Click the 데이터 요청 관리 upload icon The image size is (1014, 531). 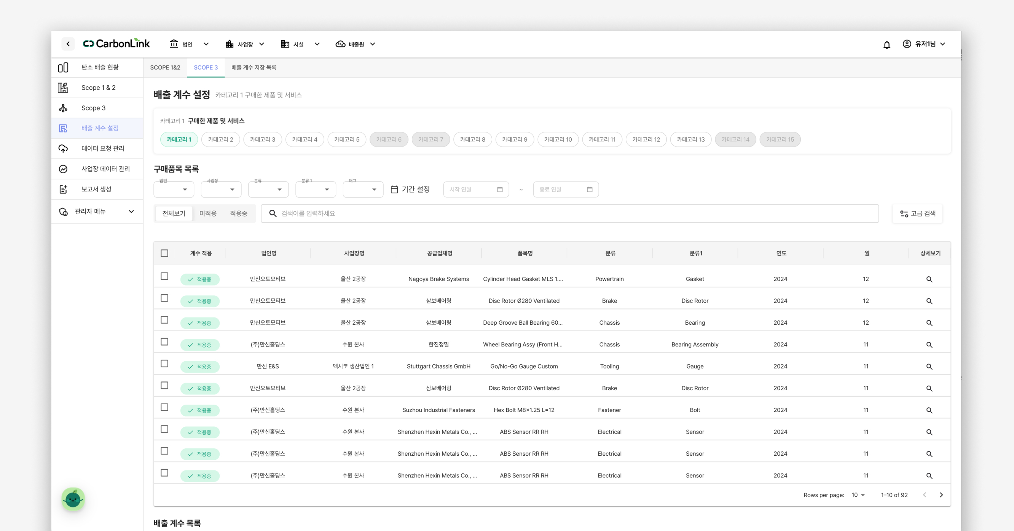tap(63, 148)
